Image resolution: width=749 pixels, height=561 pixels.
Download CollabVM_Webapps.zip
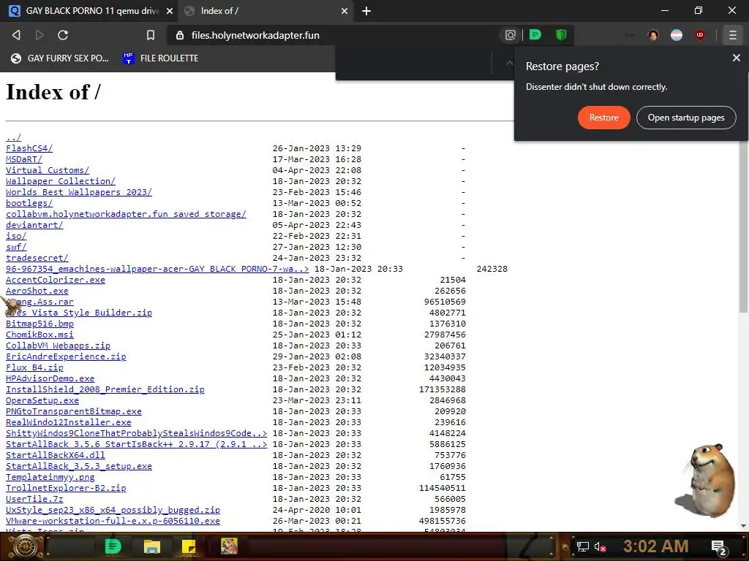[58, 346]
